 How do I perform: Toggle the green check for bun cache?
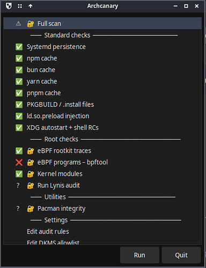pos(19,70)
